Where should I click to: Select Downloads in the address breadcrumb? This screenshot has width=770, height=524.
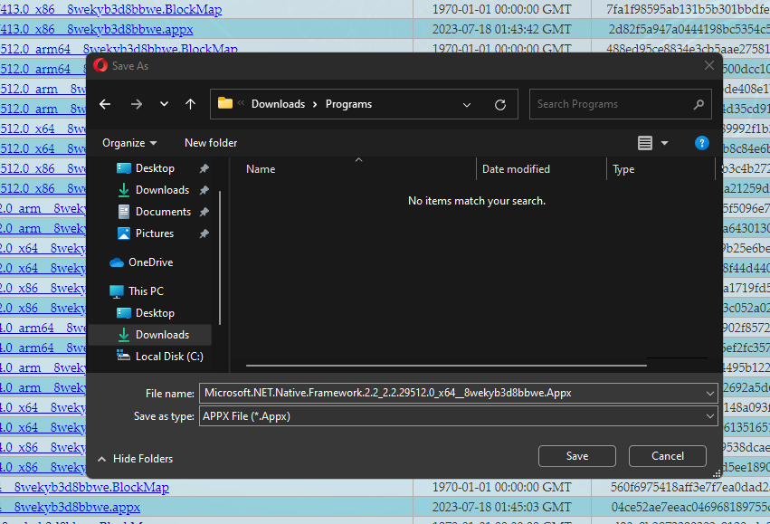(x=278, y=104)
